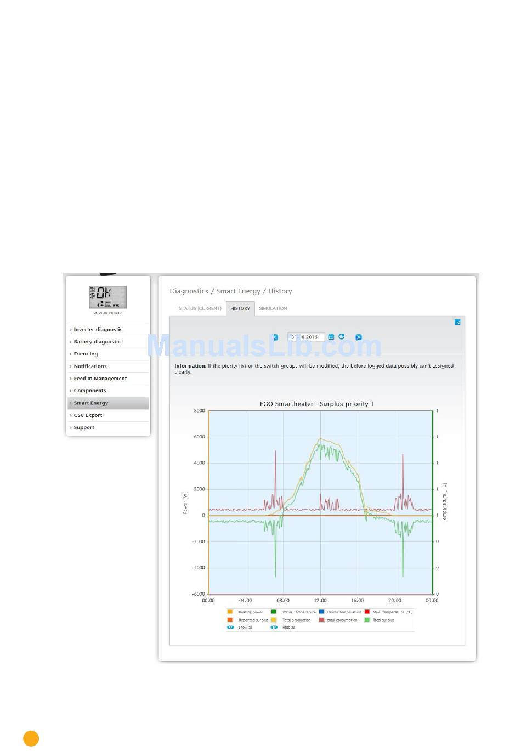521x751 pixels.
Task: Toggle Max. temperature legend swatch
Action: pyautogui.click(x=367, y=612)
